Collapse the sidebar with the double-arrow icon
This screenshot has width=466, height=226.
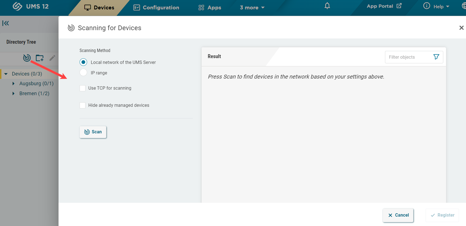(6, 23)
